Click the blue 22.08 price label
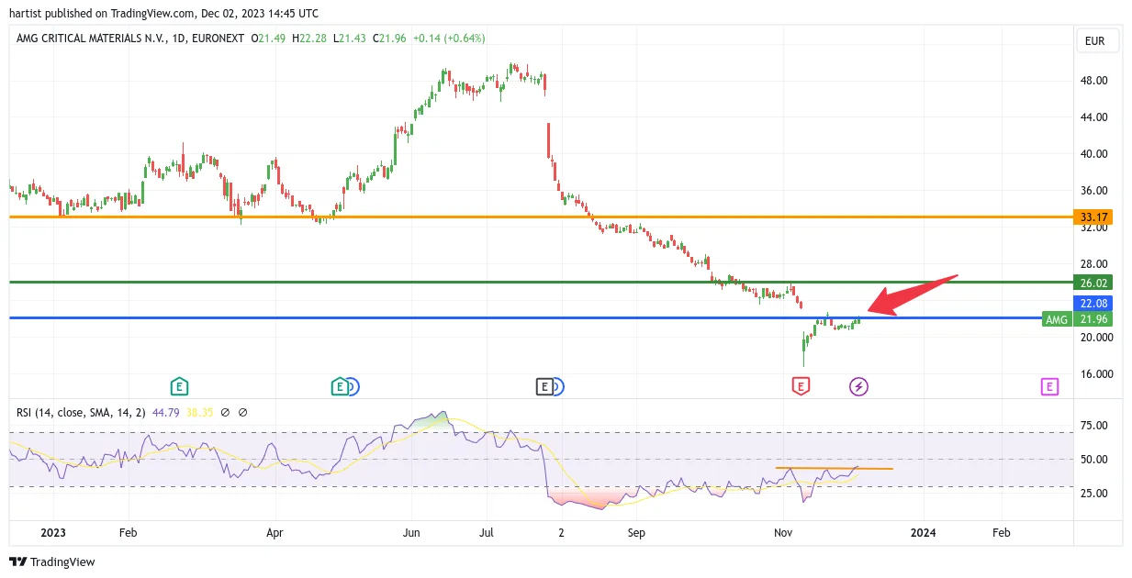This screenshot has width=1132, height=578. [x=1093, y=303]
